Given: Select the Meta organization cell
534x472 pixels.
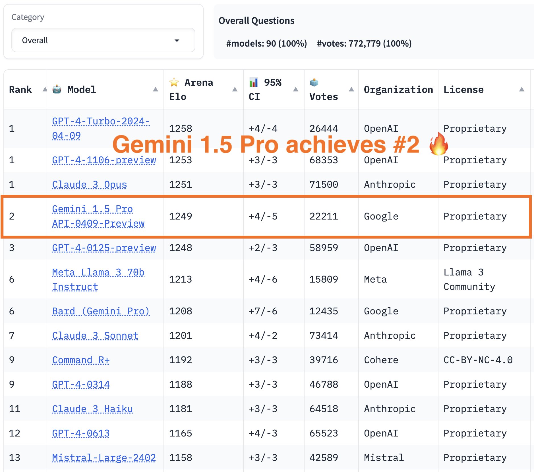Looking at the screenshot, I should pos(375,279).
